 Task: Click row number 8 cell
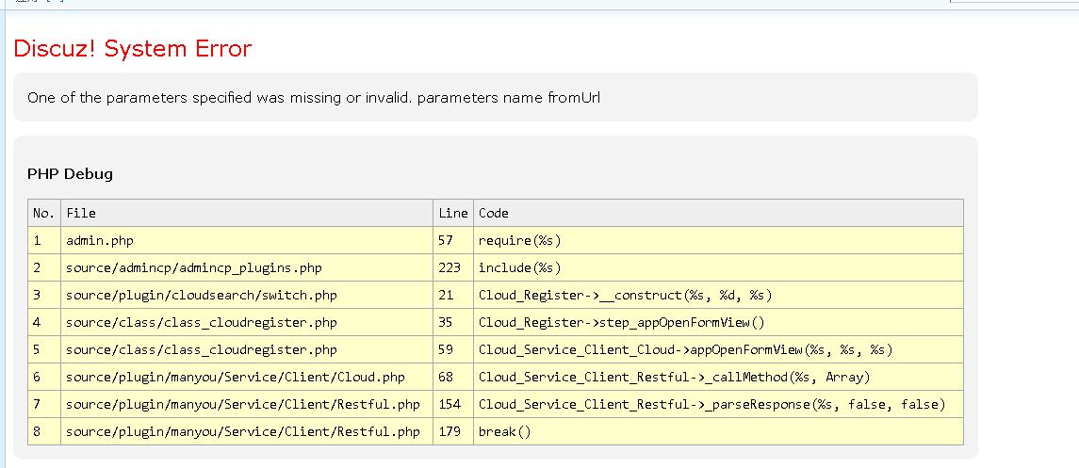[x=44, y=431]
